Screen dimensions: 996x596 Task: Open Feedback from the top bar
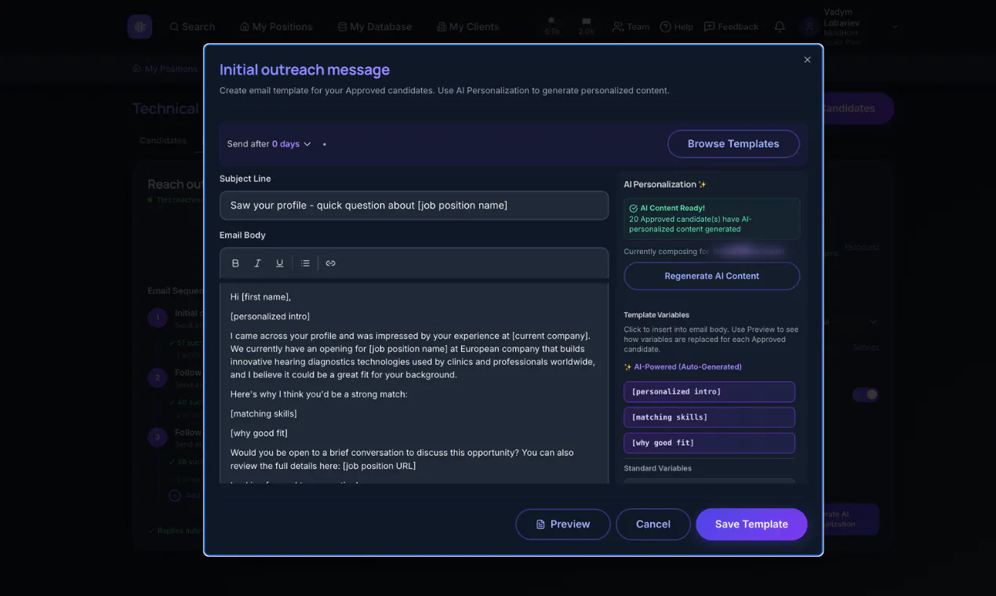731,27
